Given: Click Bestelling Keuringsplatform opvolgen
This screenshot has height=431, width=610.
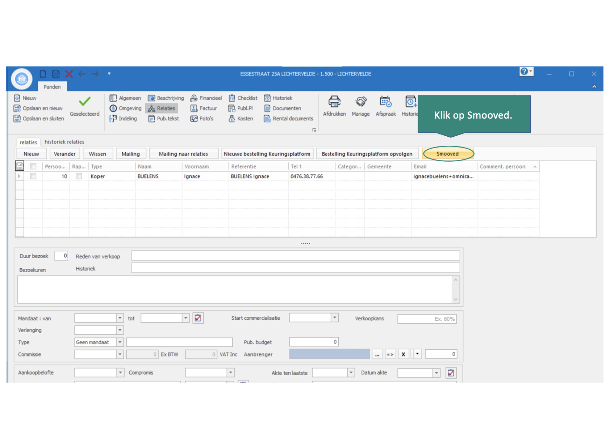Looking at the screenshot, I should tap(367, 154).
